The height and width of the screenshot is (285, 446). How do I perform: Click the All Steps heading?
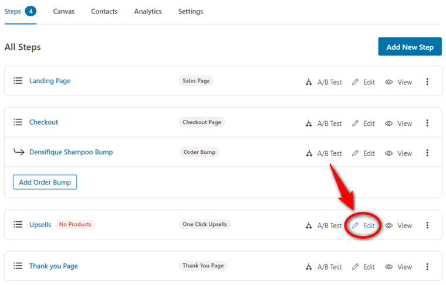22,47
